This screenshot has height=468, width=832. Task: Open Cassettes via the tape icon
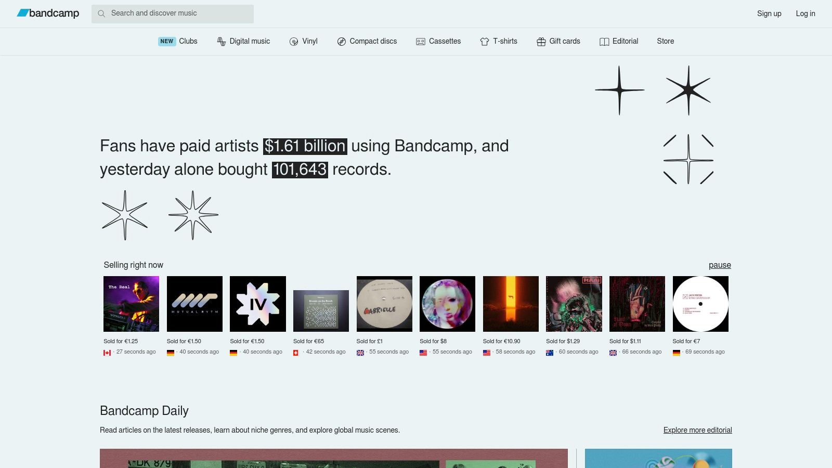point(420,41)
